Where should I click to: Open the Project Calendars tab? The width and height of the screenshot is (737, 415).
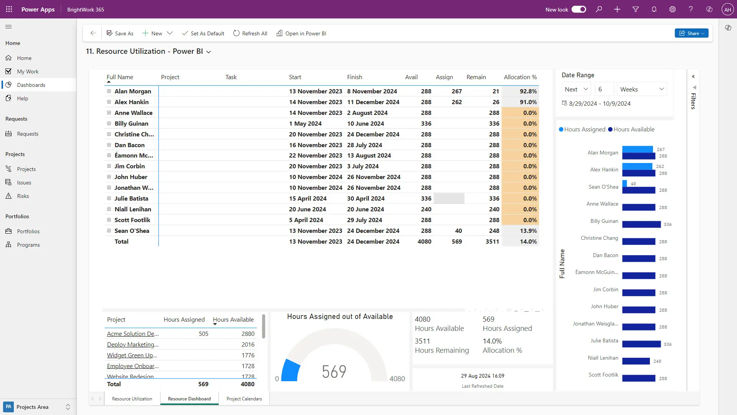tap(244, 398)
